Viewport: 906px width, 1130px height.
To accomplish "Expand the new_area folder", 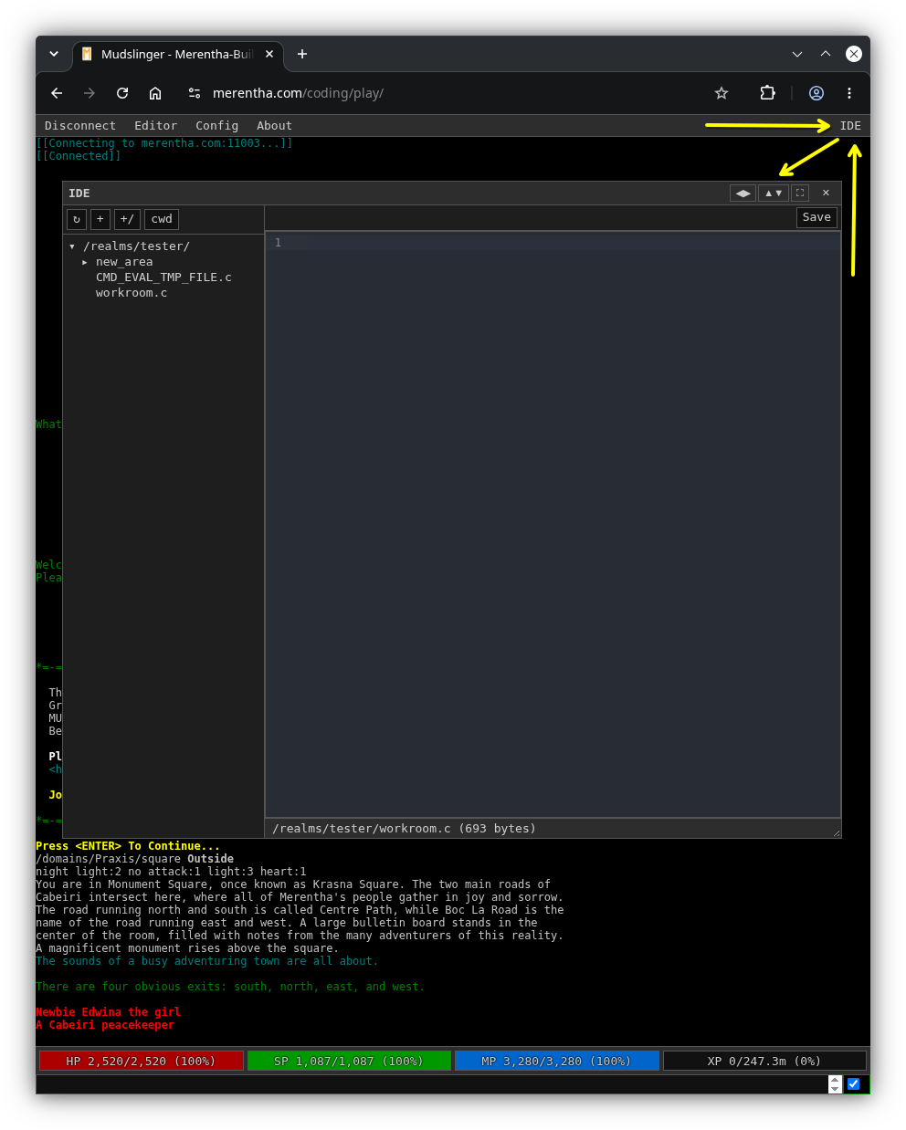I will (85, 262).
